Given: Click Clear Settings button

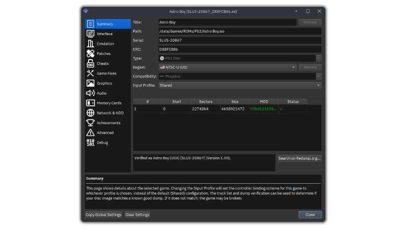Looking at the screenshot, I should (x=137, y=215).
